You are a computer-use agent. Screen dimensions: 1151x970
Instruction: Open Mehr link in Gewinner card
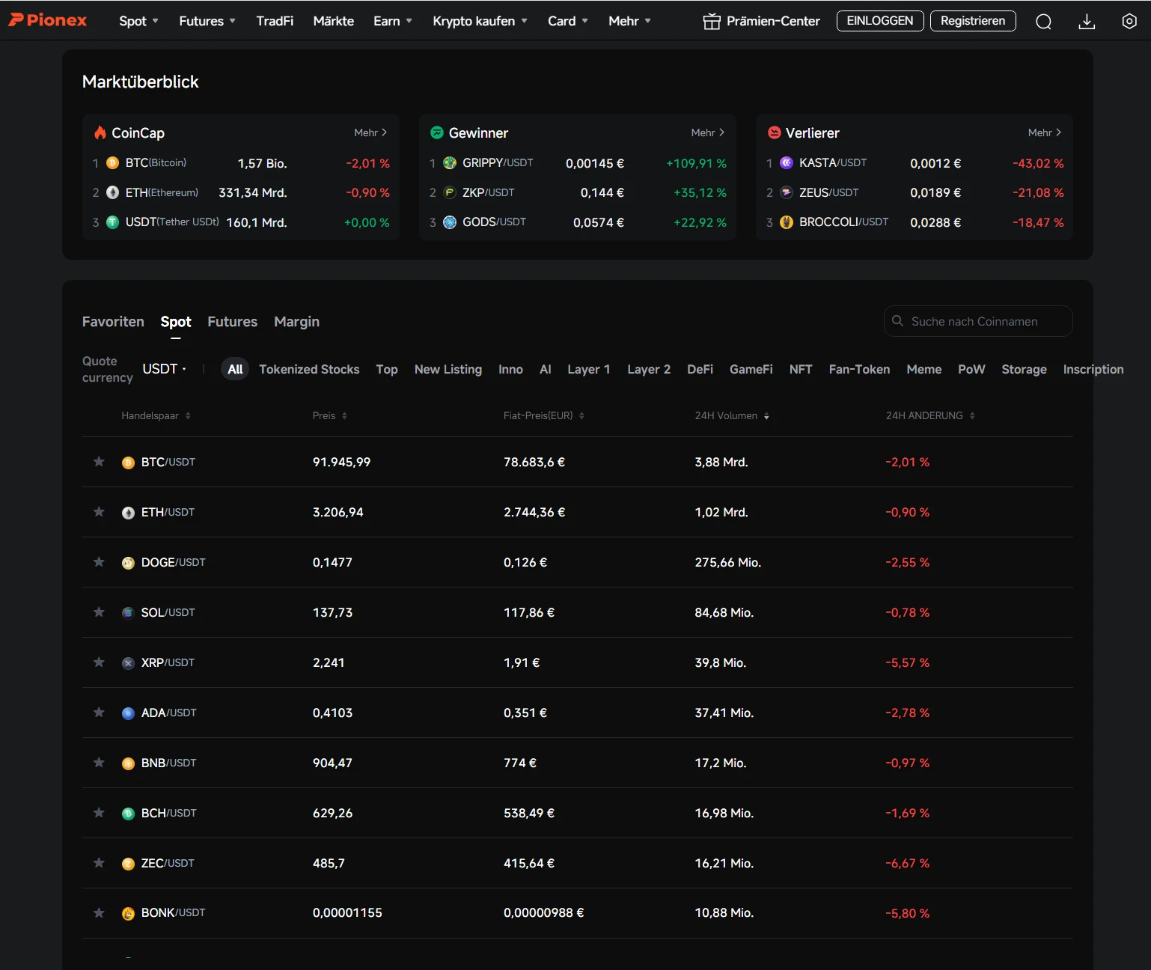click(707, 132)
